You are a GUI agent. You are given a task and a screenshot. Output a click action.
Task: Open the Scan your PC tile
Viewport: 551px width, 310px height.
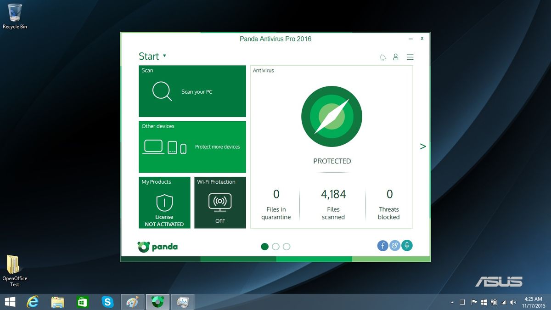192,91
